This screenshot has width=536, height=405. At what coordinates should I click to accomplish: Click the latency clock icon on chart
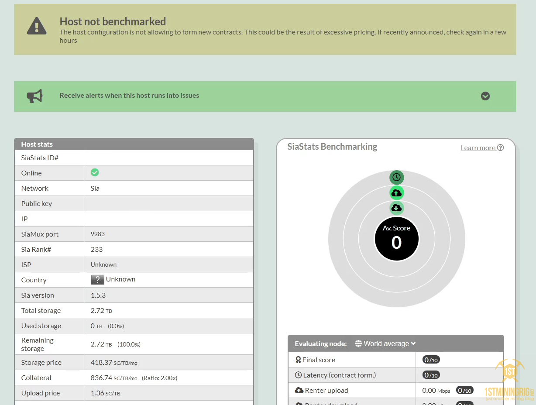(396, 177)
